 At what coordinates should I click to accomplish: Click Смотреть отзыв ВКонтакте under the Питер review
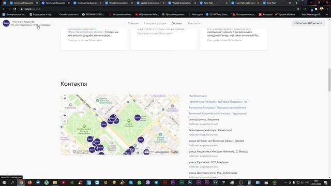tap(224, 40)
